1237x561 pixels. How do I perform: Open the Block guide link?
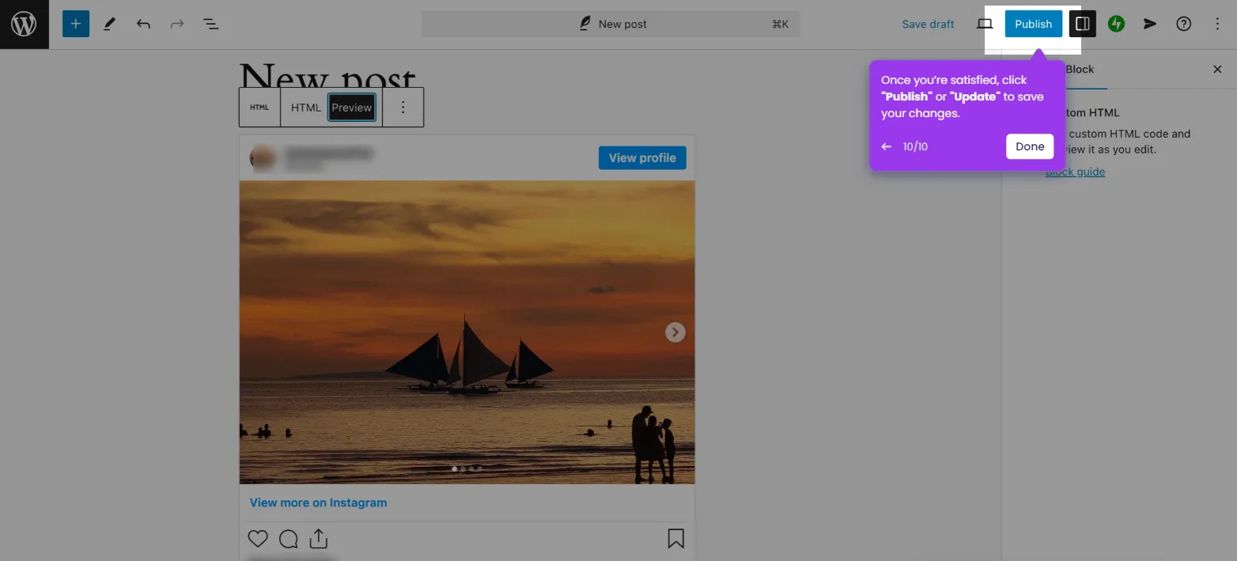tap(1075, 172)
